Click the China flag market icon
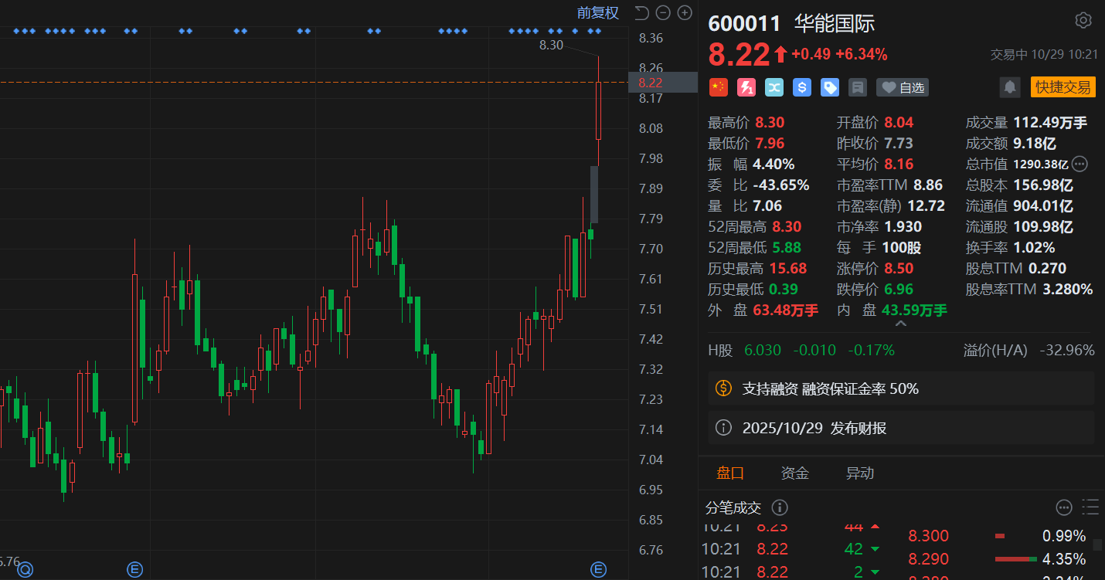The width and height of the screenshot is (1105, 580). point(719,87)
